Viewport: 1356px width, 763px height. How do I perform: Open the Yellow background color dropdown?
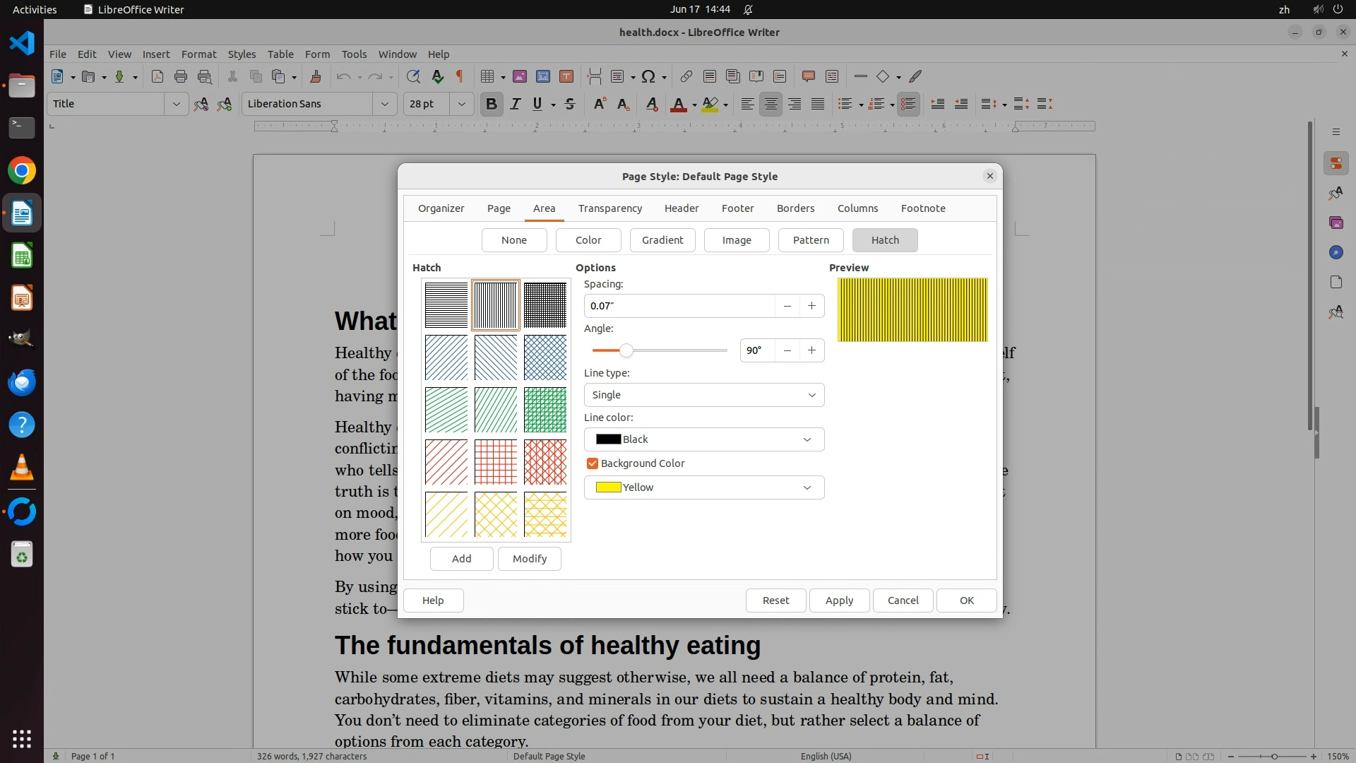(x=703, y=487)
